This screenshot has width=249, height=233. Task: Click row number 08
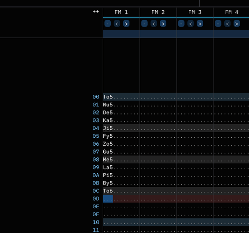click(x=96, y=160)
